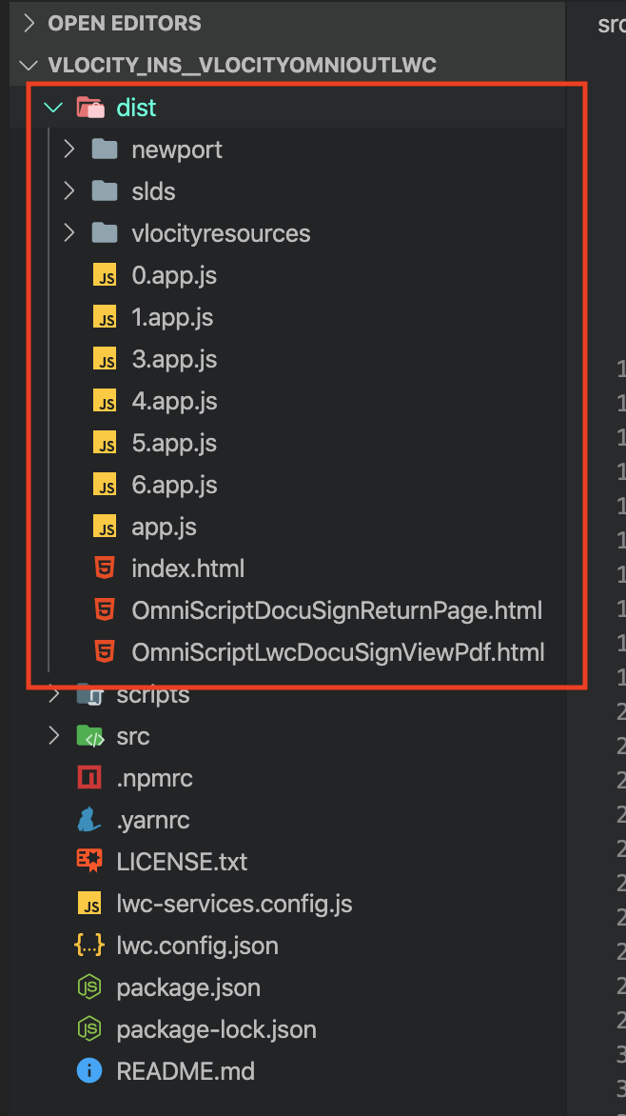Expand the newport folder chevron

[x=69, y=149]
